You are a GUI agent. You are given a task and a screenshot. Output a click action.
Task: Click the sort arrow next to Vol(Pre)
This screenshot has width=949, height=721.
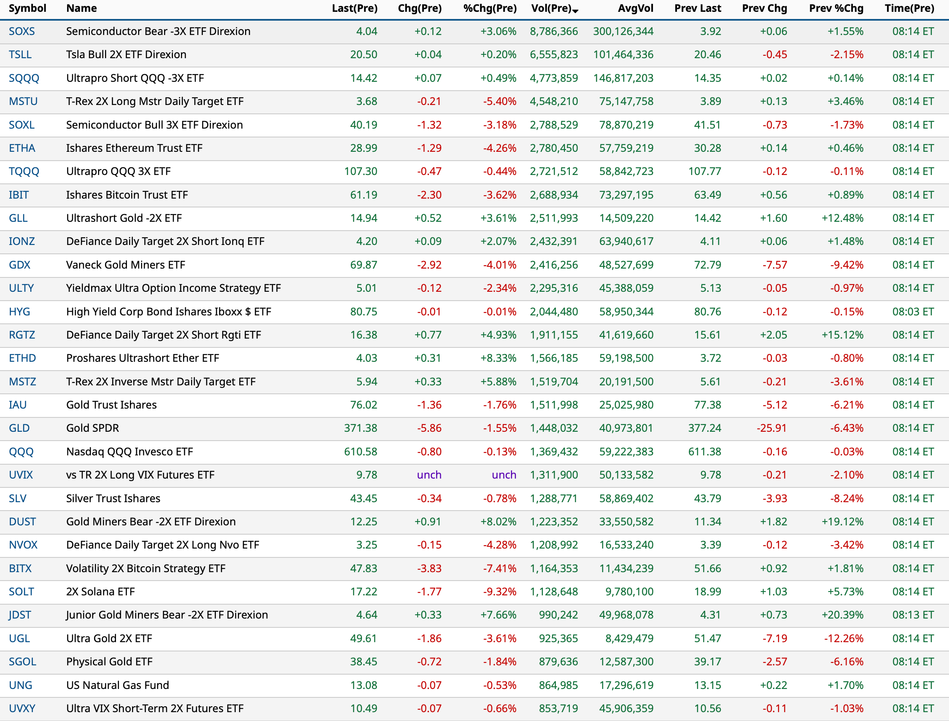tap(576, 11)
